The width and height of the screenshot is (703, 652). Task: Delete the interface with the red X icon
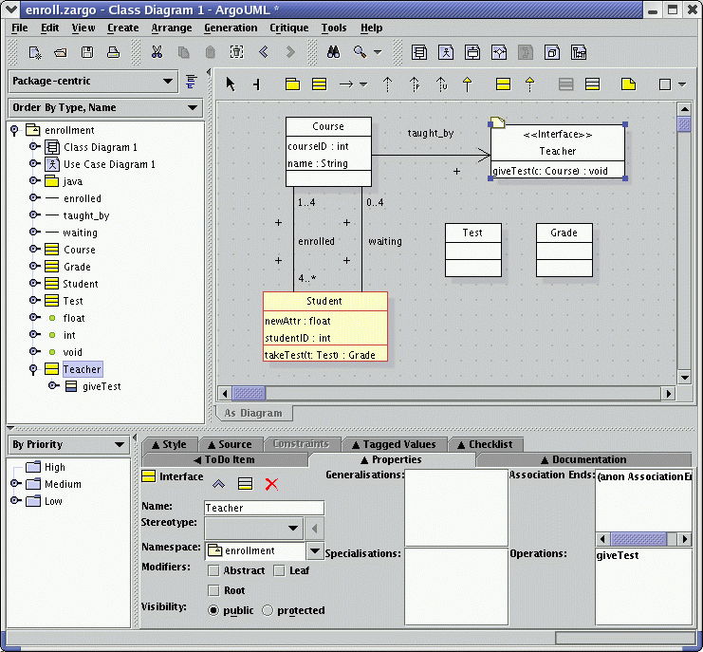point(271,483)
